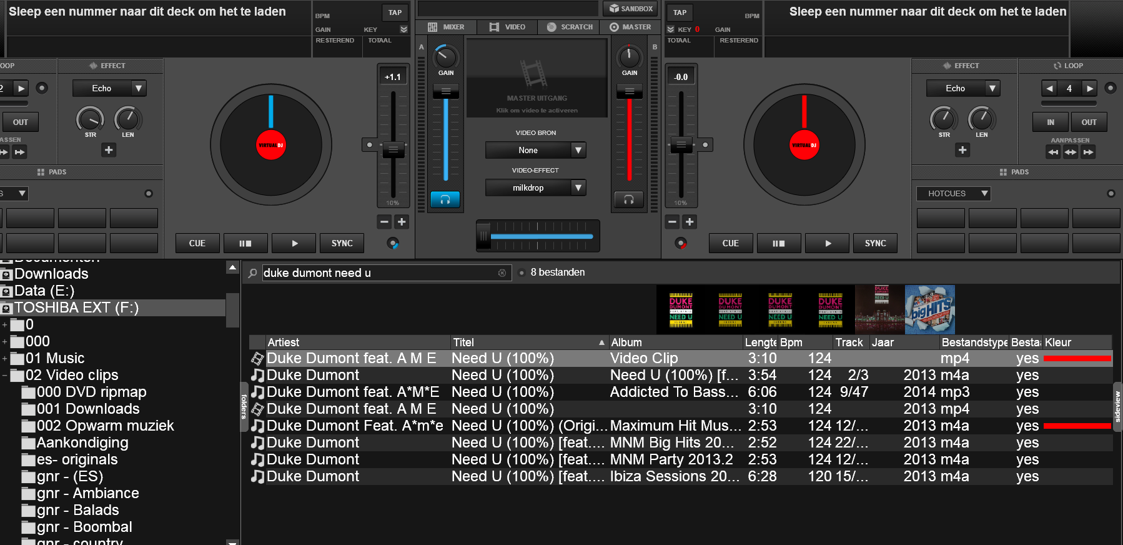Decrease right loop length arrow
This screenshot has height=545, width=1123.
pos(1049,88)
